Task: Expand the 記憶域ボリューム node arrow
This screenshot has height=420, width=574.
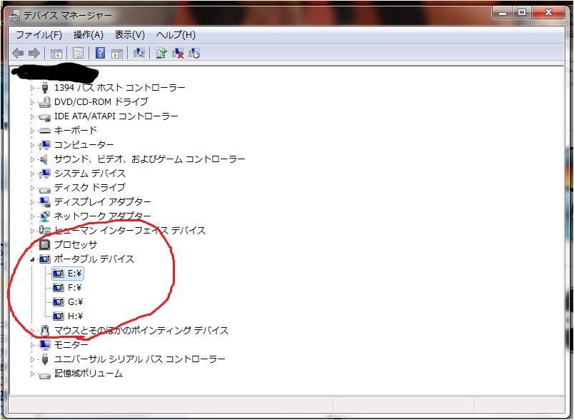Action: [32, 374]
